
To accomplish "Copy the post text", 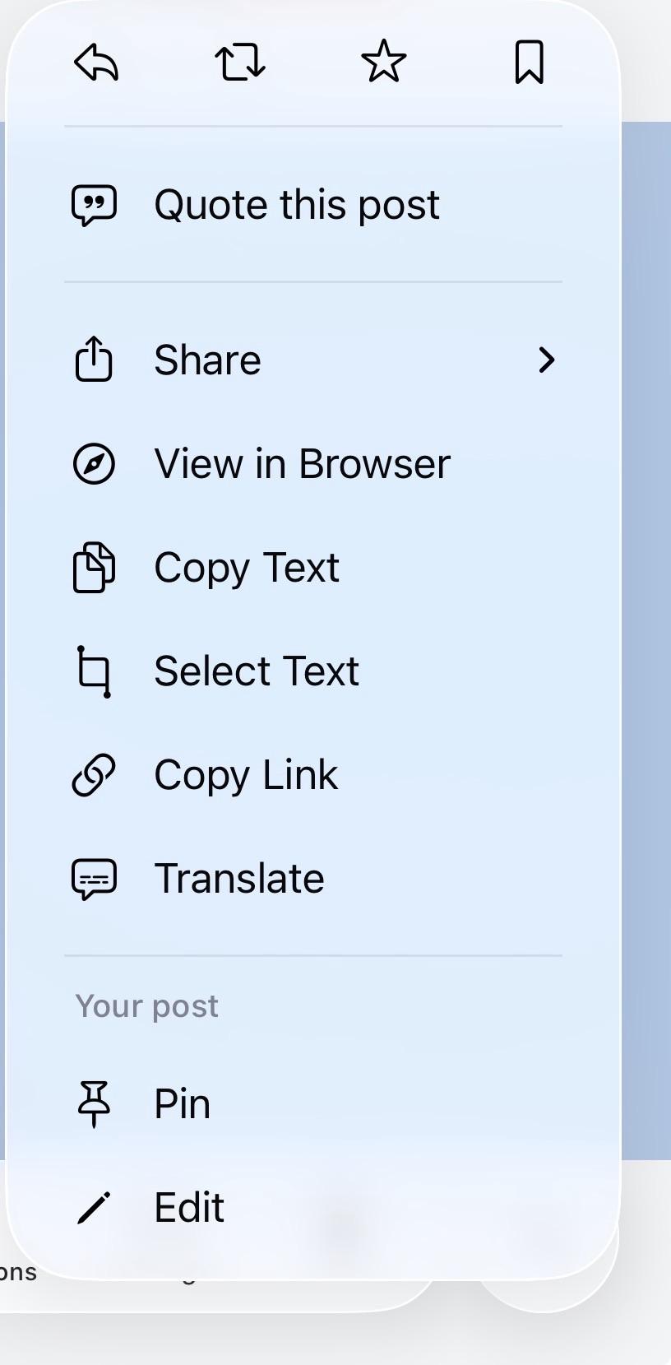I will 247,568.
